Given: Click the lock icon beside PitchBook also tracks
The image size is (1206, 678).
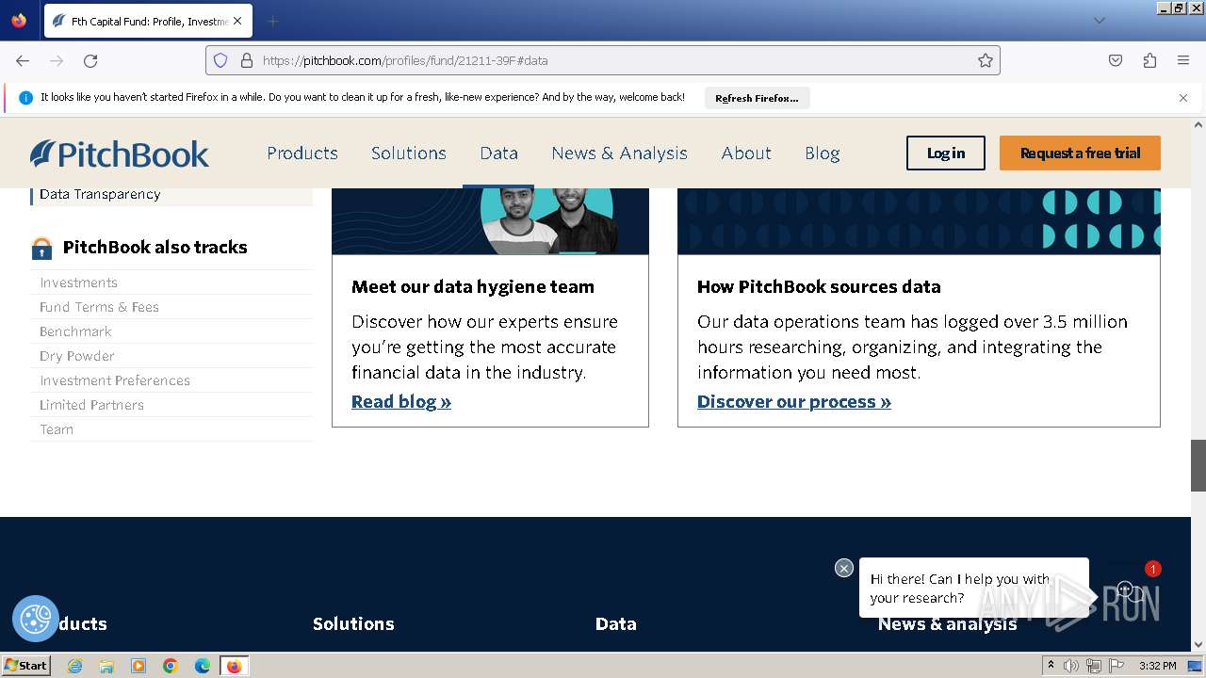Looking at the screenshot, I should coord(41,248).
